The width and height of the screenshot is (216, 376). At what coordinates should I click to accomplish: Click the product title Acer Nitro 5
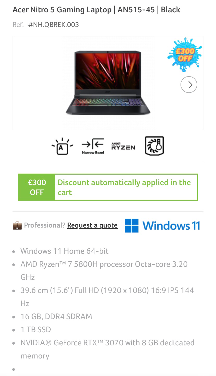[96, 10]
